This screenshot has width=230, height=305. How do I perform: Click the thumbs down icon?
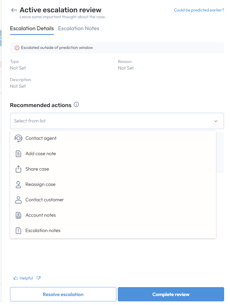tap(39, 278)
